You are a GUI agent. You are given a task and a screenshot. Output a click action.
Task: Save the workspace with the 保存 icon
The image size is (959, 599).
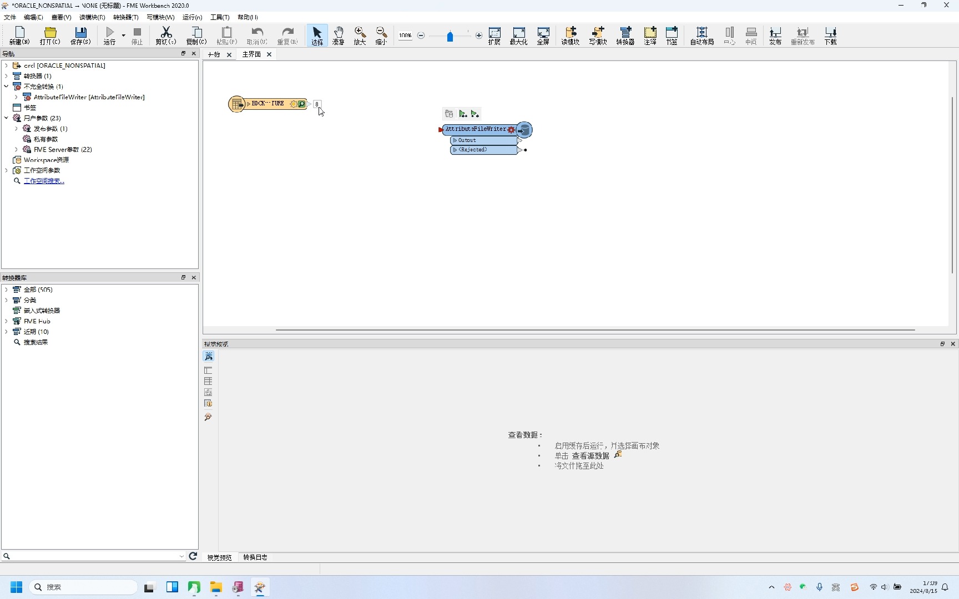tap(80, 35)
